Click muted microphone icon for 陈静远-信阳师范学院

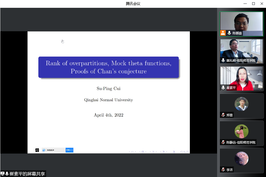[223, 142]
